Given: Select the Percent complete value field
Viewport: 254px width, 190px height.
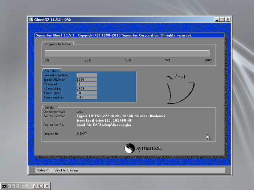Looking at the screenshot, I should pyautogui.click(x=86, y=75).
